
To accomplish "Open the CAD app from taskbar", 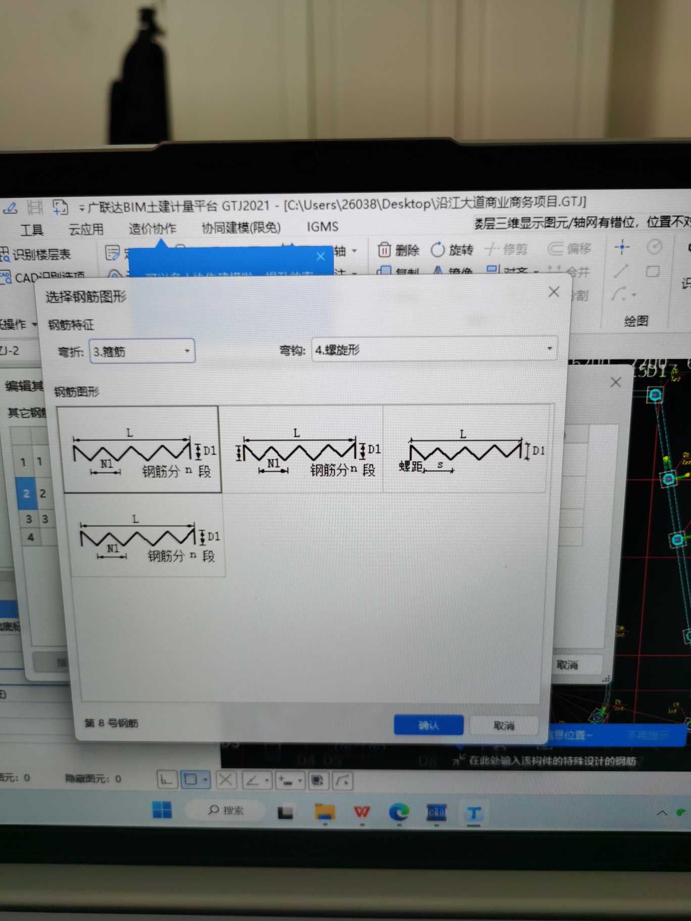I will click(436, 812).
